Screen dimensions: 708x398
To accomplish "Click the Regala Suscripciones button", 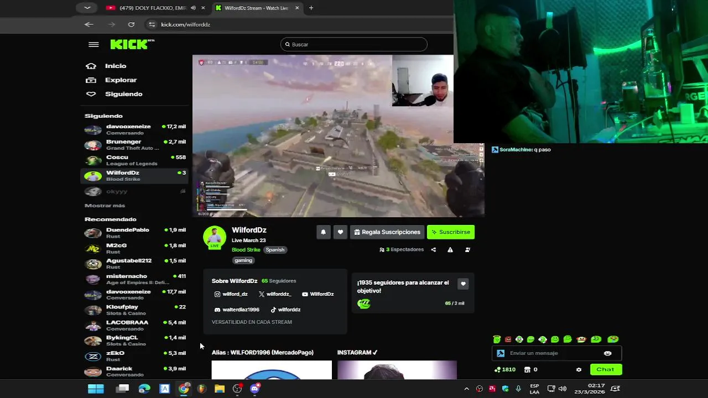I will pos(387,232).
